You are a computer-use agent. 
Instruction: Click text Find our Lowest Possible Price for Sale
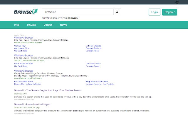coord(41,40)
